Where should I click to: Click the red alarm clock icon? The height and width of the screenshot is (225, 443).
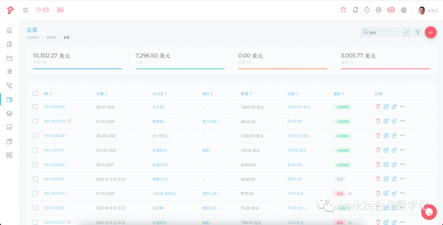point(343,10)
